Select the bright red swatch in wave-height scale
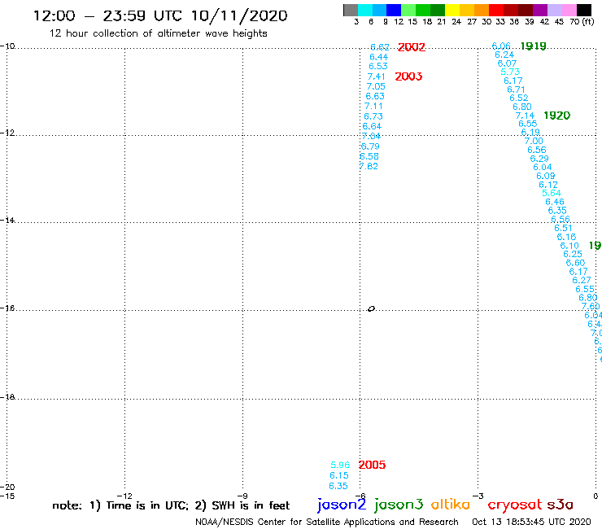This screenshot has width=602, height=529. (496, 10)
